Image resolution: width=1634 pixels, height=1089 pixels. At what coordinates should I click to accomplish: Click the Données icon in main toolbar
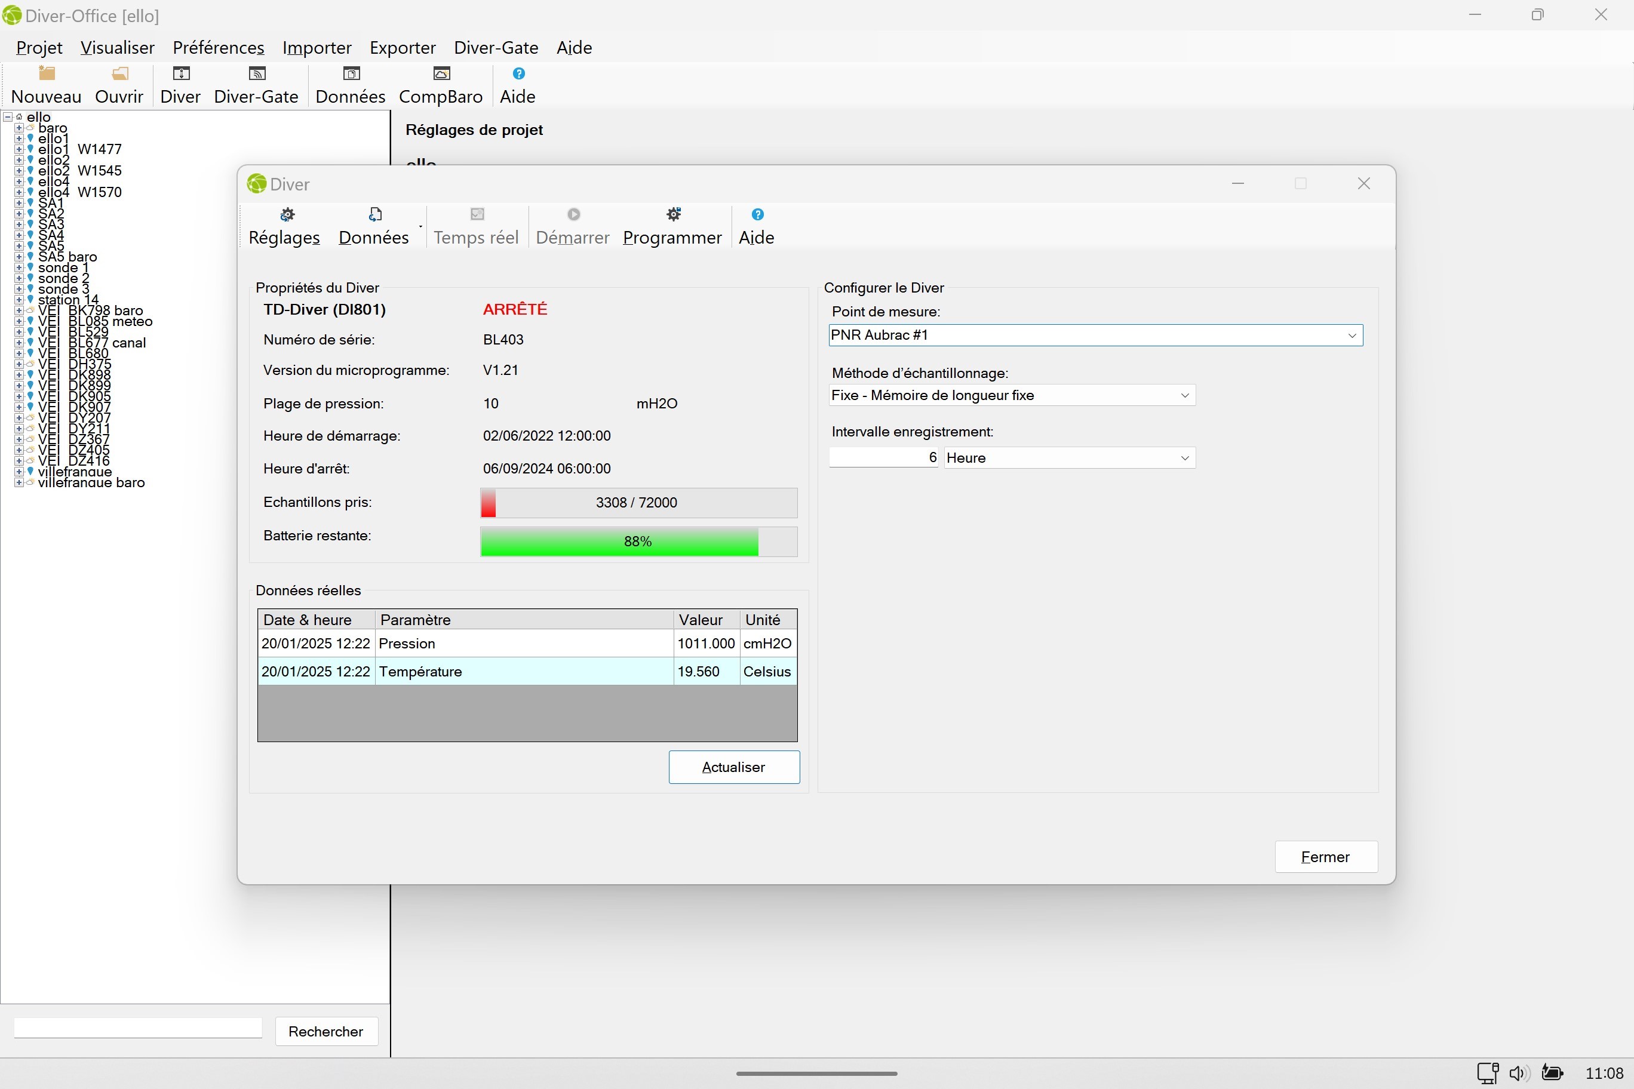[x=350, y=85]
